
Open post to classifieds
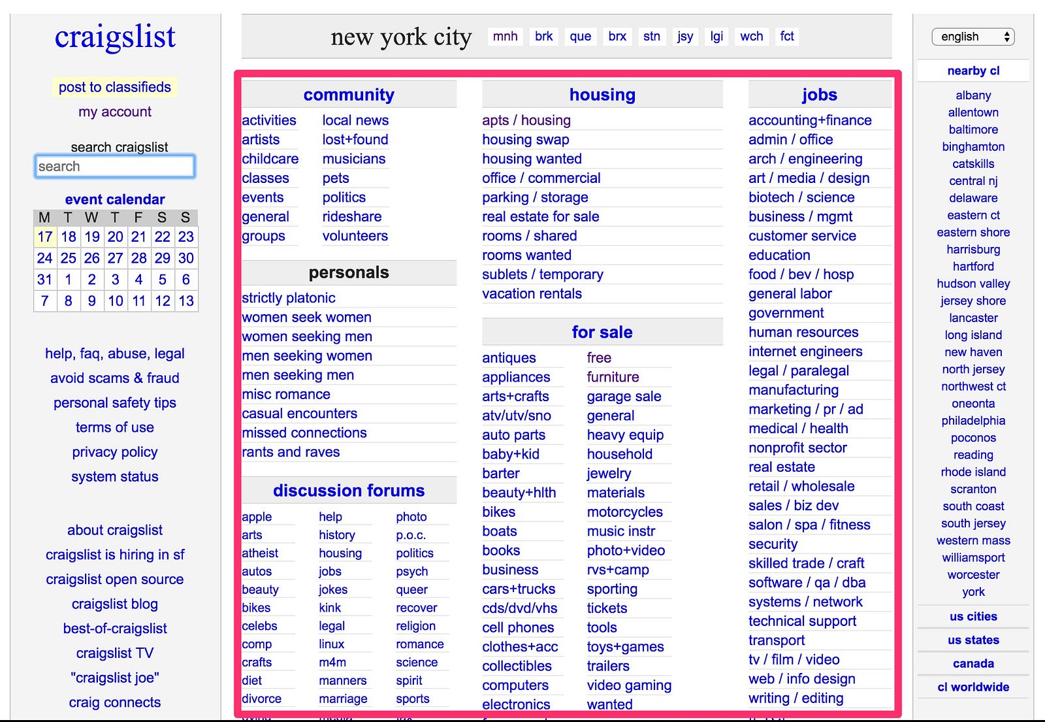pyautogui.click(x=115, y=87)
